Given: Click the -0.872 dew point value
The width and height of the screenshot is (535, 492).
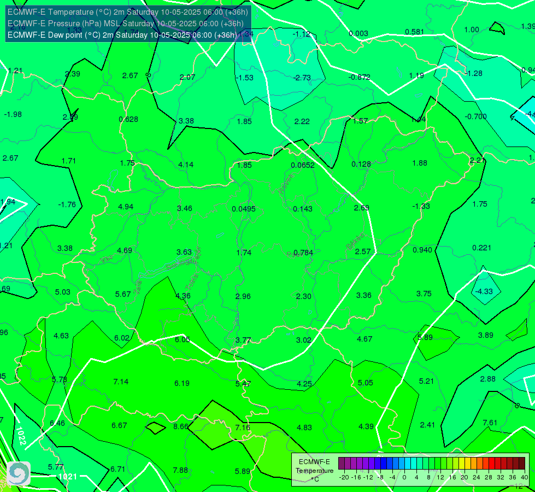Looking at the screenshot, I should click(359, 78).
